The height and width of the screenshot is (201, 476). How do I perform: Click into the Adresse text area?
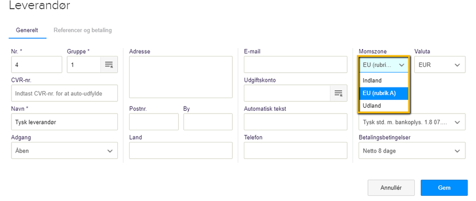pyautogui.click(x=181, y=77)
